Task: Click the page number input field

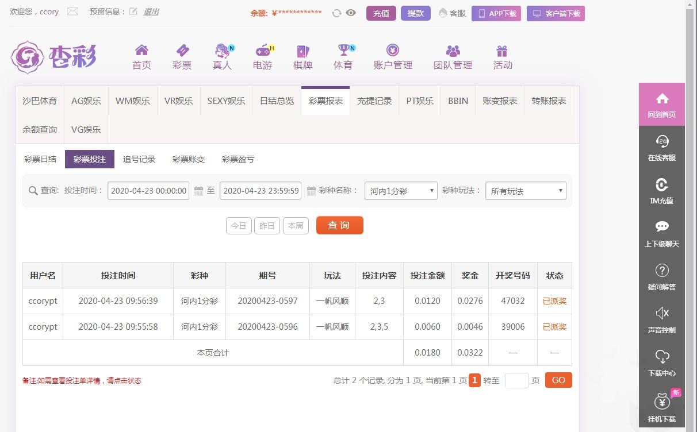Action: [x=516, y=380]
